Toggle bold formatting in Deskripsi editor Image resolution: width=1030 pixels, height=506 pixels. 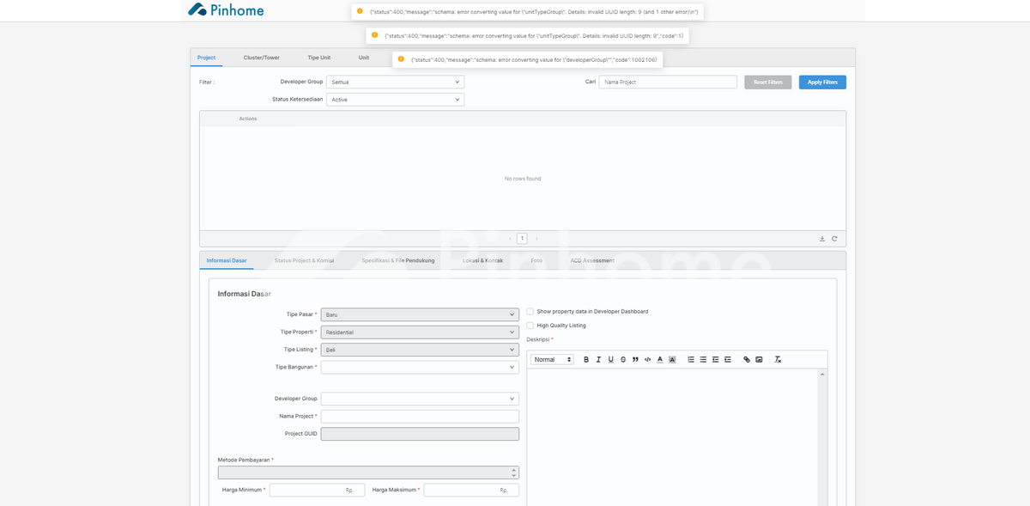pos(586,359)
